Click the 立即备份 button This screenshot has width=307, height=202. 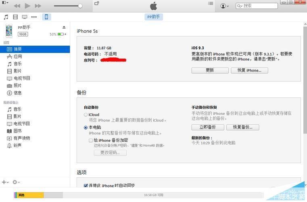coord(208,127)
